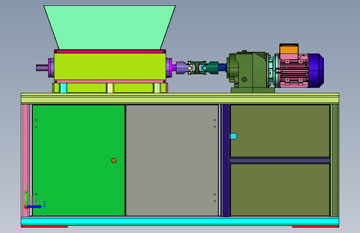Select the purple motor fan cover
360x233 pixels.
316,70
